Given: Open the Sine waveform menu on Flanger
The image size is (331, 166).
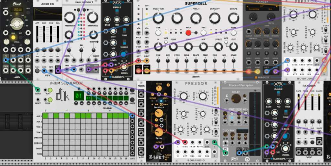Looking at the screenshot, I should [271, 9].
